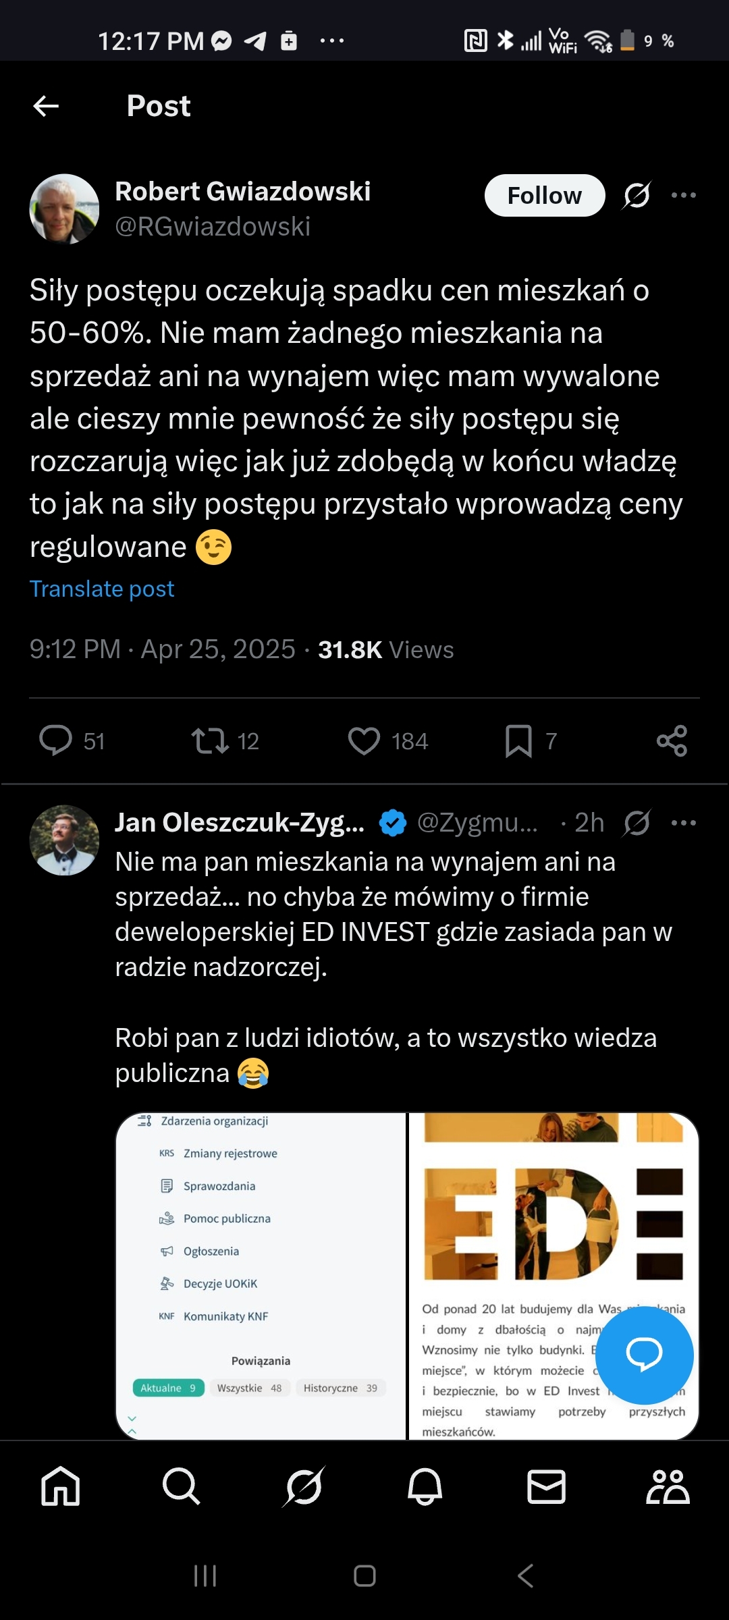
Task: Open replies via the comment icon
Action: click(x=56, y=740)
